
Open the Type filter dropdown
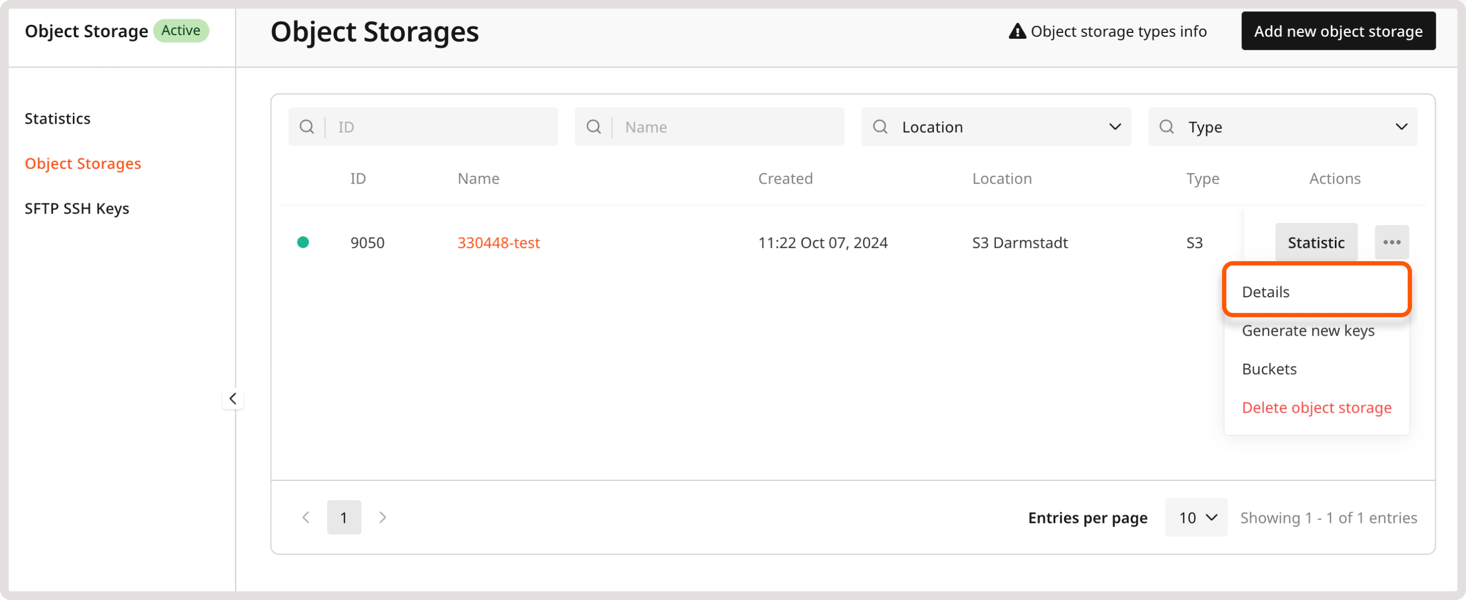pos(1402,126)
